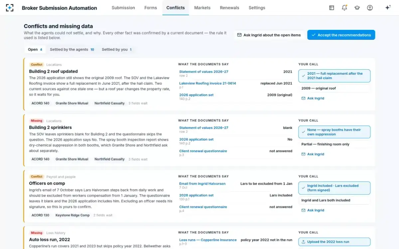Image resolution: width=399 pixels, height=249 pixels.
Task: Click Ask Ingrid for Officers on comp
Action: (x=313, y=210)
